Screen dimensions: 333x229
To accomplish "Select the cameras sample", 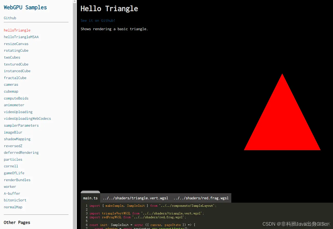I will click(x=11, y=84).
